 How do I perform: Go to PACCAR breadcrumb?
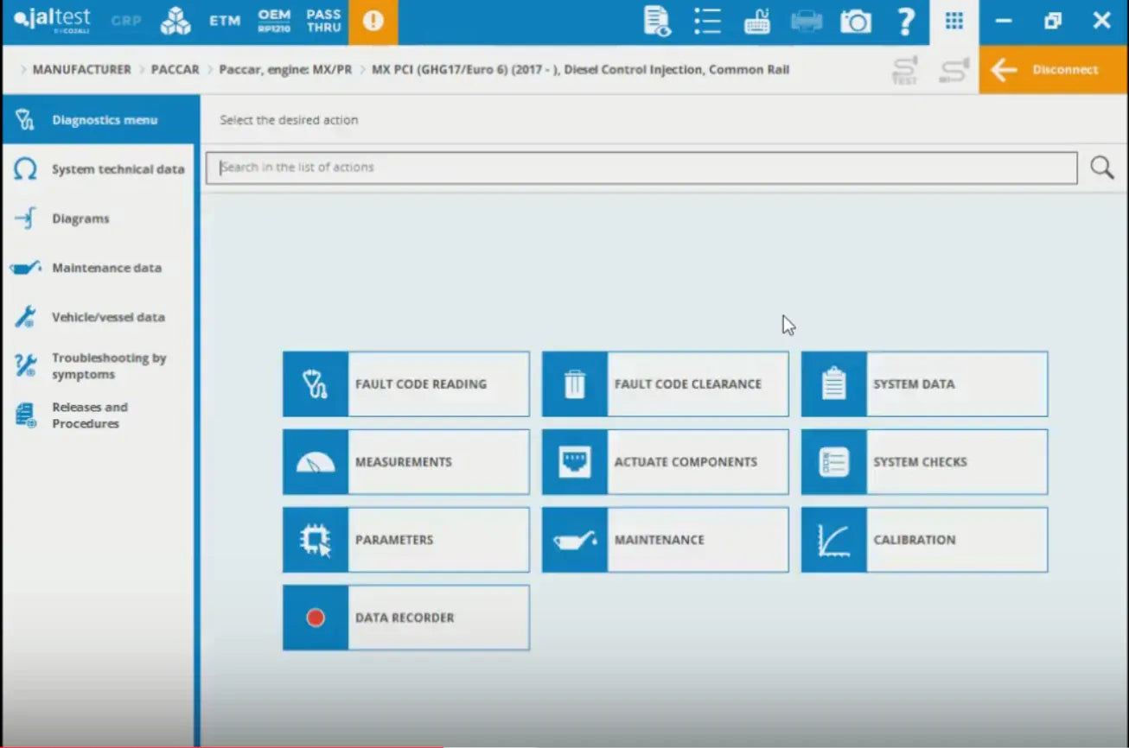pos(175,70)
